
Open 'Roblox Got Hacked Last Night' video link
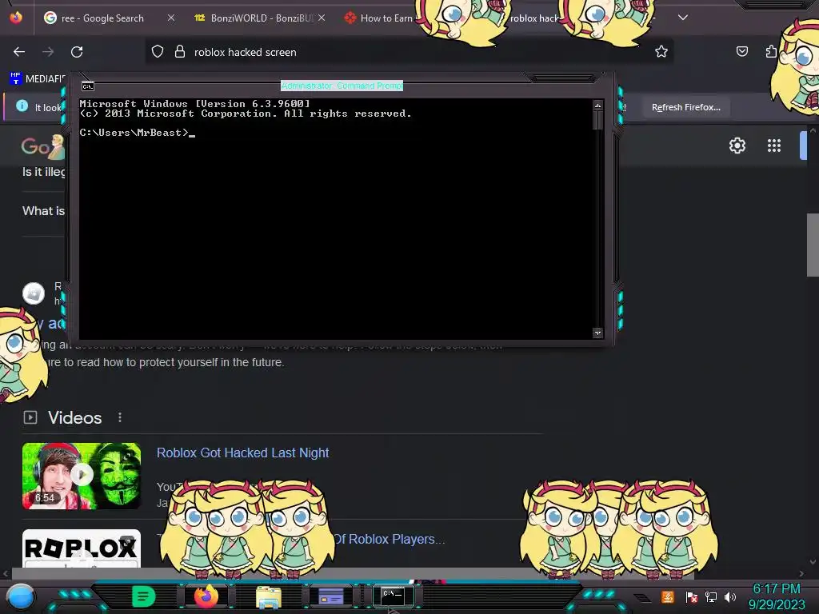243,453
